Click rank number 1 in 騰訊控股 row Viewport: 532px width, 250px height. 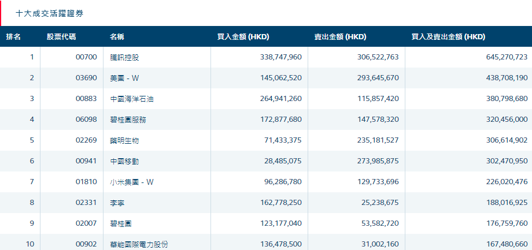tap(32, 57)
